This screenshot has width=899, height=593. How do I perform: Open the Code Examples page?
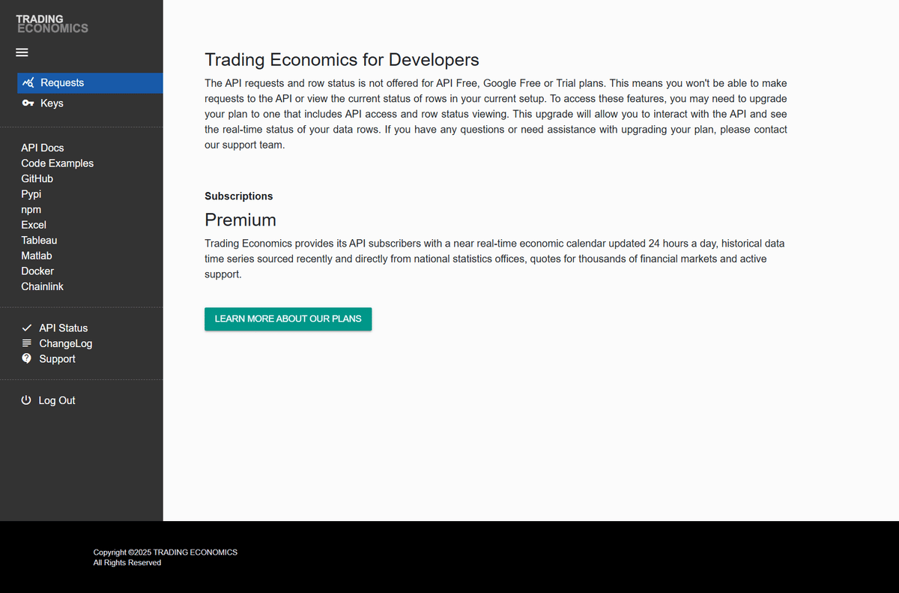pos(57,163)
